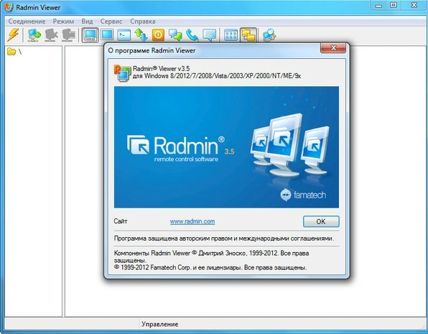This screenshot has height=334, width=428.
Task: Click the scan computers magnifier icon
Action: tap(269, 35)
